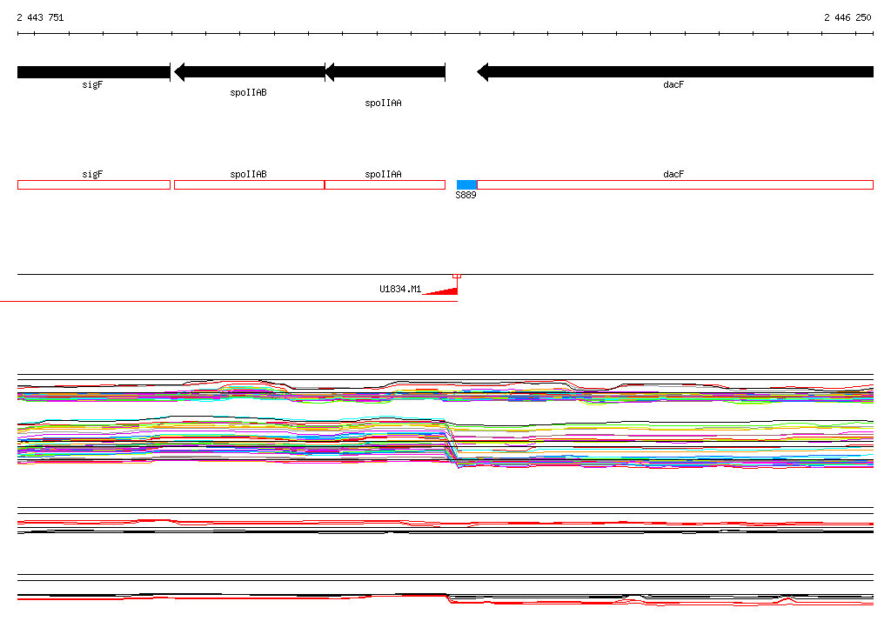This screenshot has width=891, height=621.
Task: Click the U1834.M1 label
Action: pos(400,290)
